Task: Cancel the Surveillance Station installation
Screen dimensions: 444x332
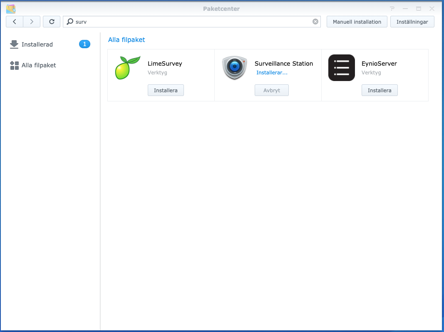Action: [x=271, y=90]
